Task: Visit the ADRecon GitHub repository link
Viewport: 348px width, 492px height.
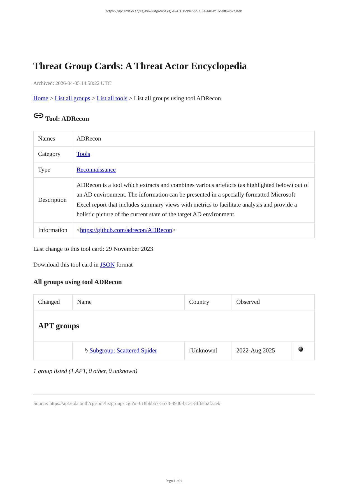Action: tap(126, 230)
